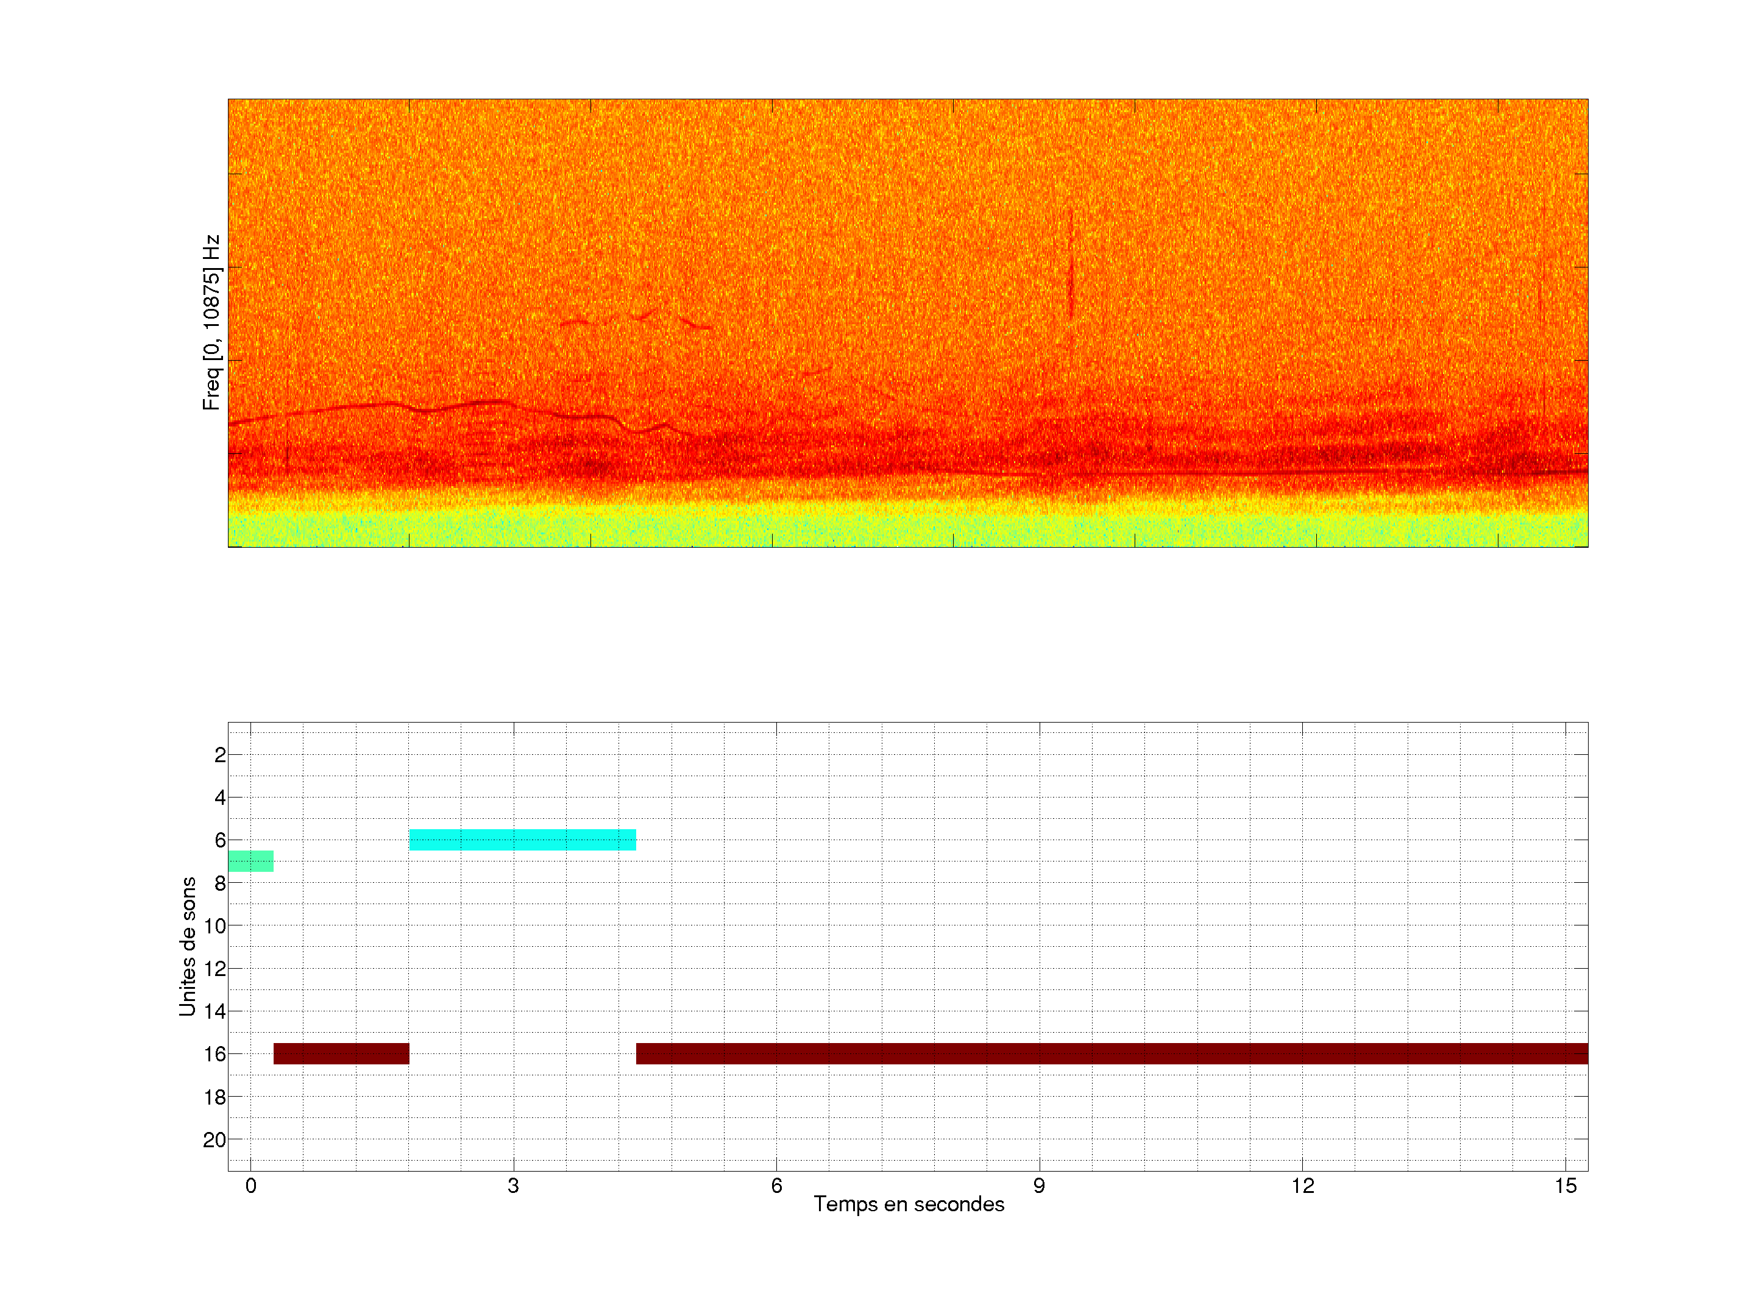Click the y-axis tick label 20
Viewport: 1755px width, 1316px height.
pyautogui.click(x=214, y=1140)
